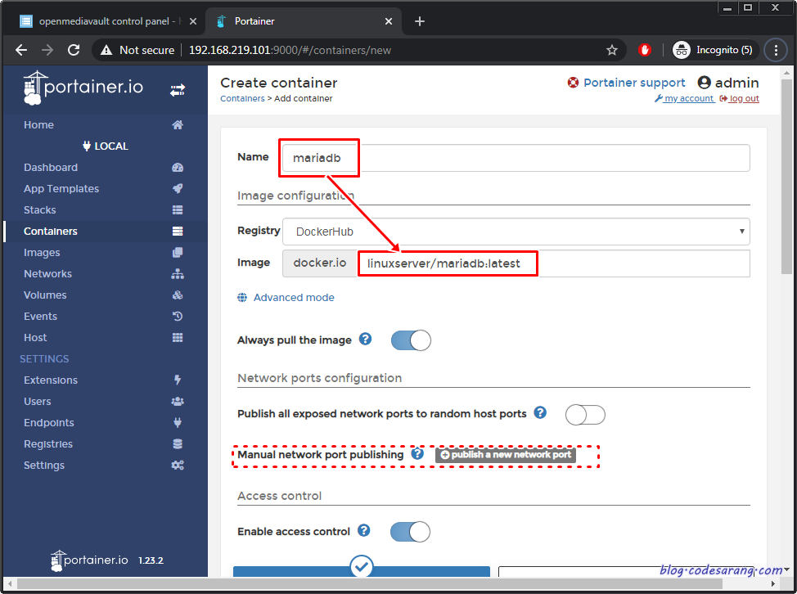The height and width of the screenshot is (594, 797).
Task: Click the Settings cogs icon
Action: coord(178,466)
